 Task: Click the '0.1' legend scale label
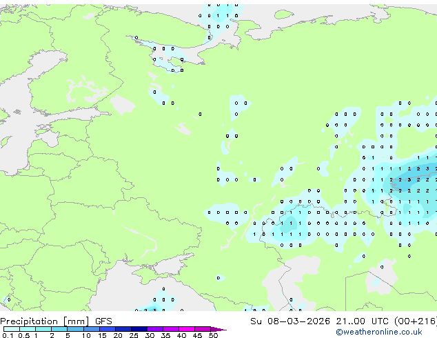[8, 335]
